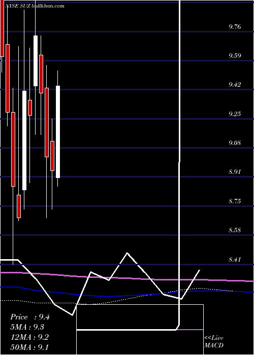Click the Price : 9.4 readout
This screenshot has height=355, width=254.
tap(30, 317)
